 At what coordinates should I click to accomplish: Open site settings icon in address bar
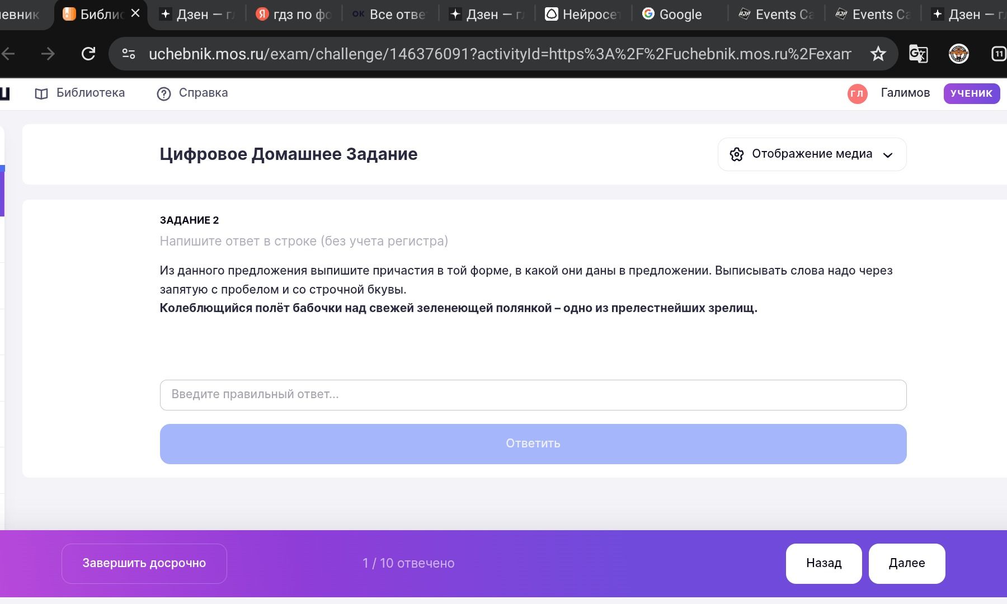click(x=129, y=54)
